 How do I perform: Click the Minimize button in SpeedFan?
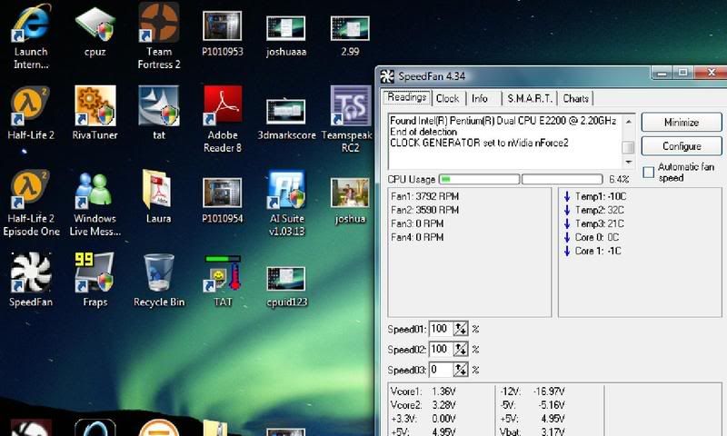(681, 123)
